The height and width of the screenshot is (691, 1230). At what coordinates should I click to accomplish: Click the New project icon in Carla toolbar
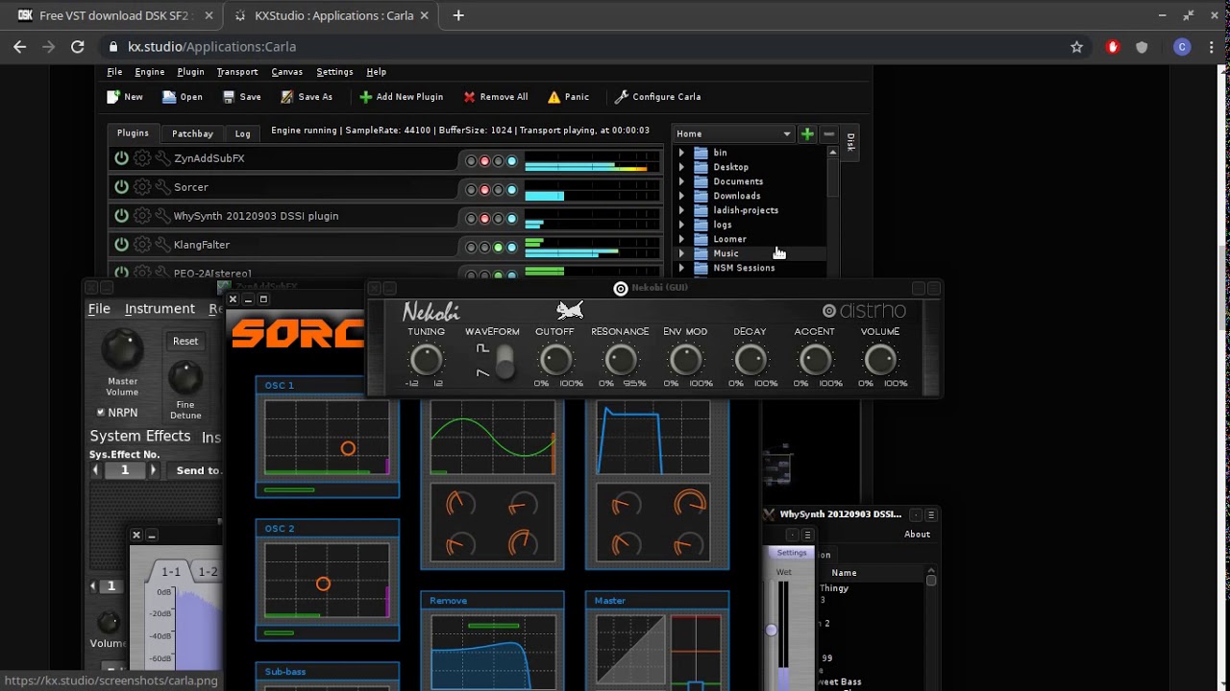(112, 97)
